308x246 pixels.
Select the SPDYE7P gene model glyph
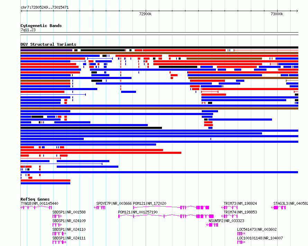(100, 208)
